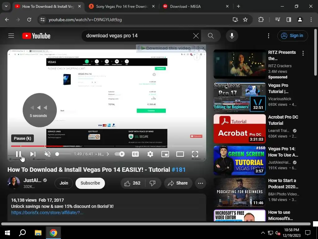Like the video

[132, 183]
